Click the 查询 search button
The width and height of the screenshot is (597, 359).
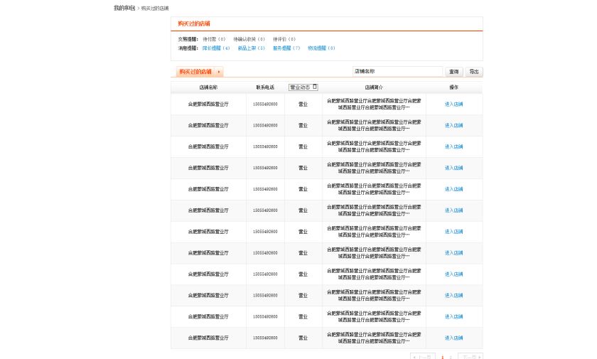[x=454, y=72]
